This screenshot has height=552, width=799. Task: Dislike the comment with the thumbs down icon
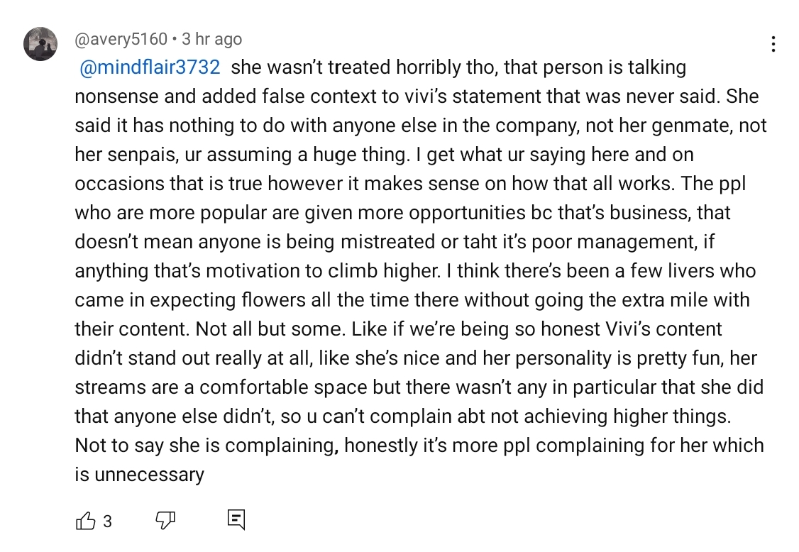tap(165, 520)
